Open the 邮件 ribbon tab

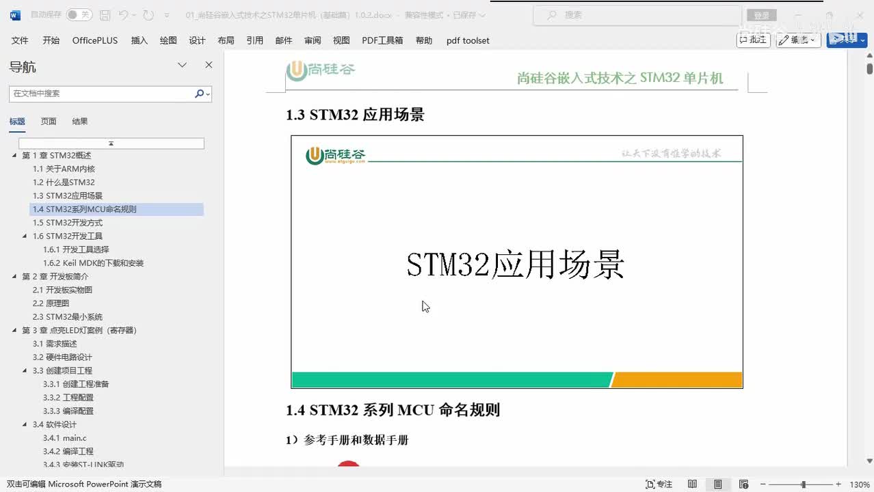coord(284,40)
